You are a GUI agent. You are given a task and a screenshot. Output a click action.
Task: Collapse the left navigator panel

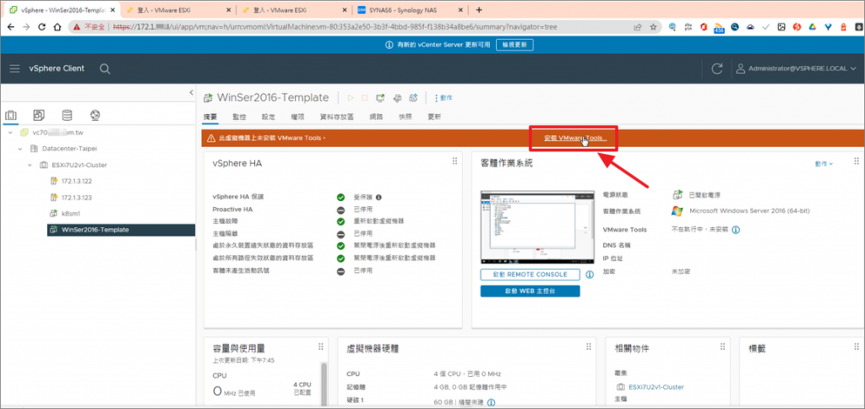tap(192, 92)
